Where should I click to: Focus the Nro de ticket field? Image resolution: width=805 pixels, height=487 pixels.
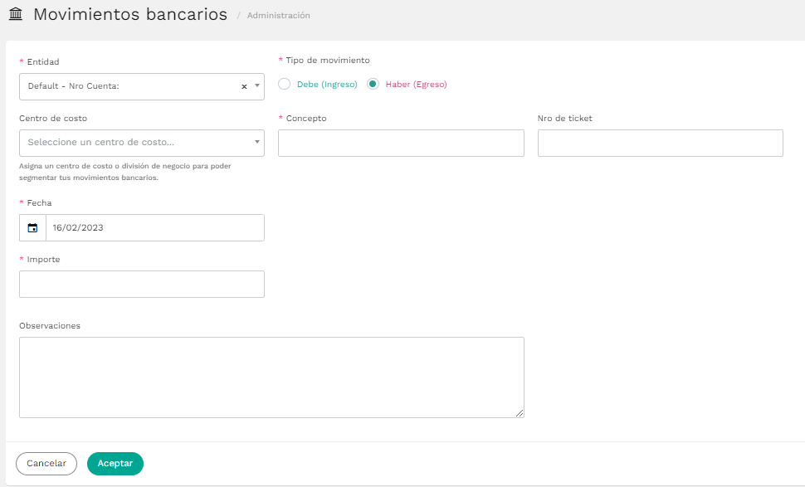click(x=661, y=143)
